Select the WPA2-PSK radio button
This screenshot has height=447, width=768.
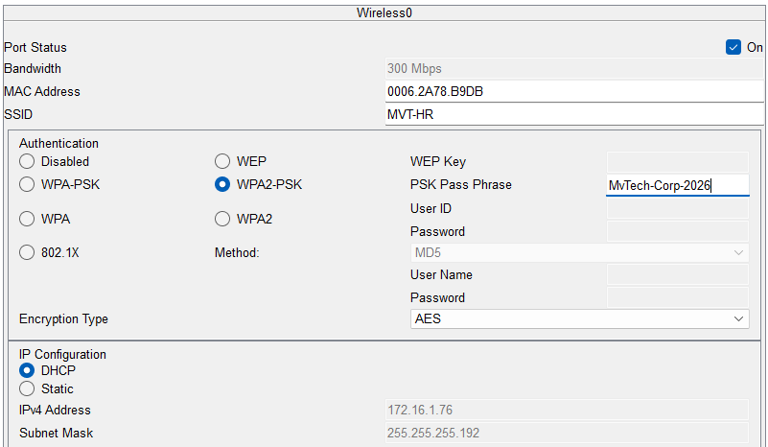pyautogui.click(x=222, y=184)
